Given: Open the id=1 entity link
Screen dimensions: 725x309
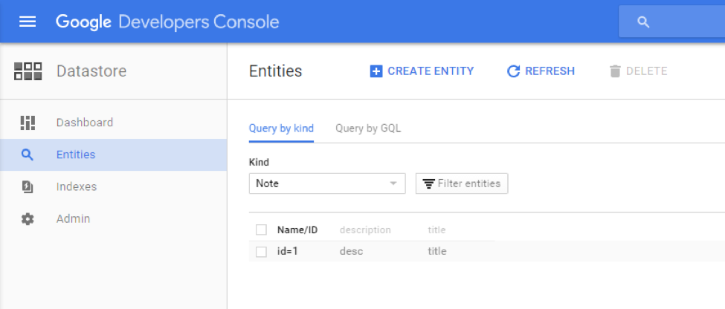Looking at the screenshot, I should point(287,252).
